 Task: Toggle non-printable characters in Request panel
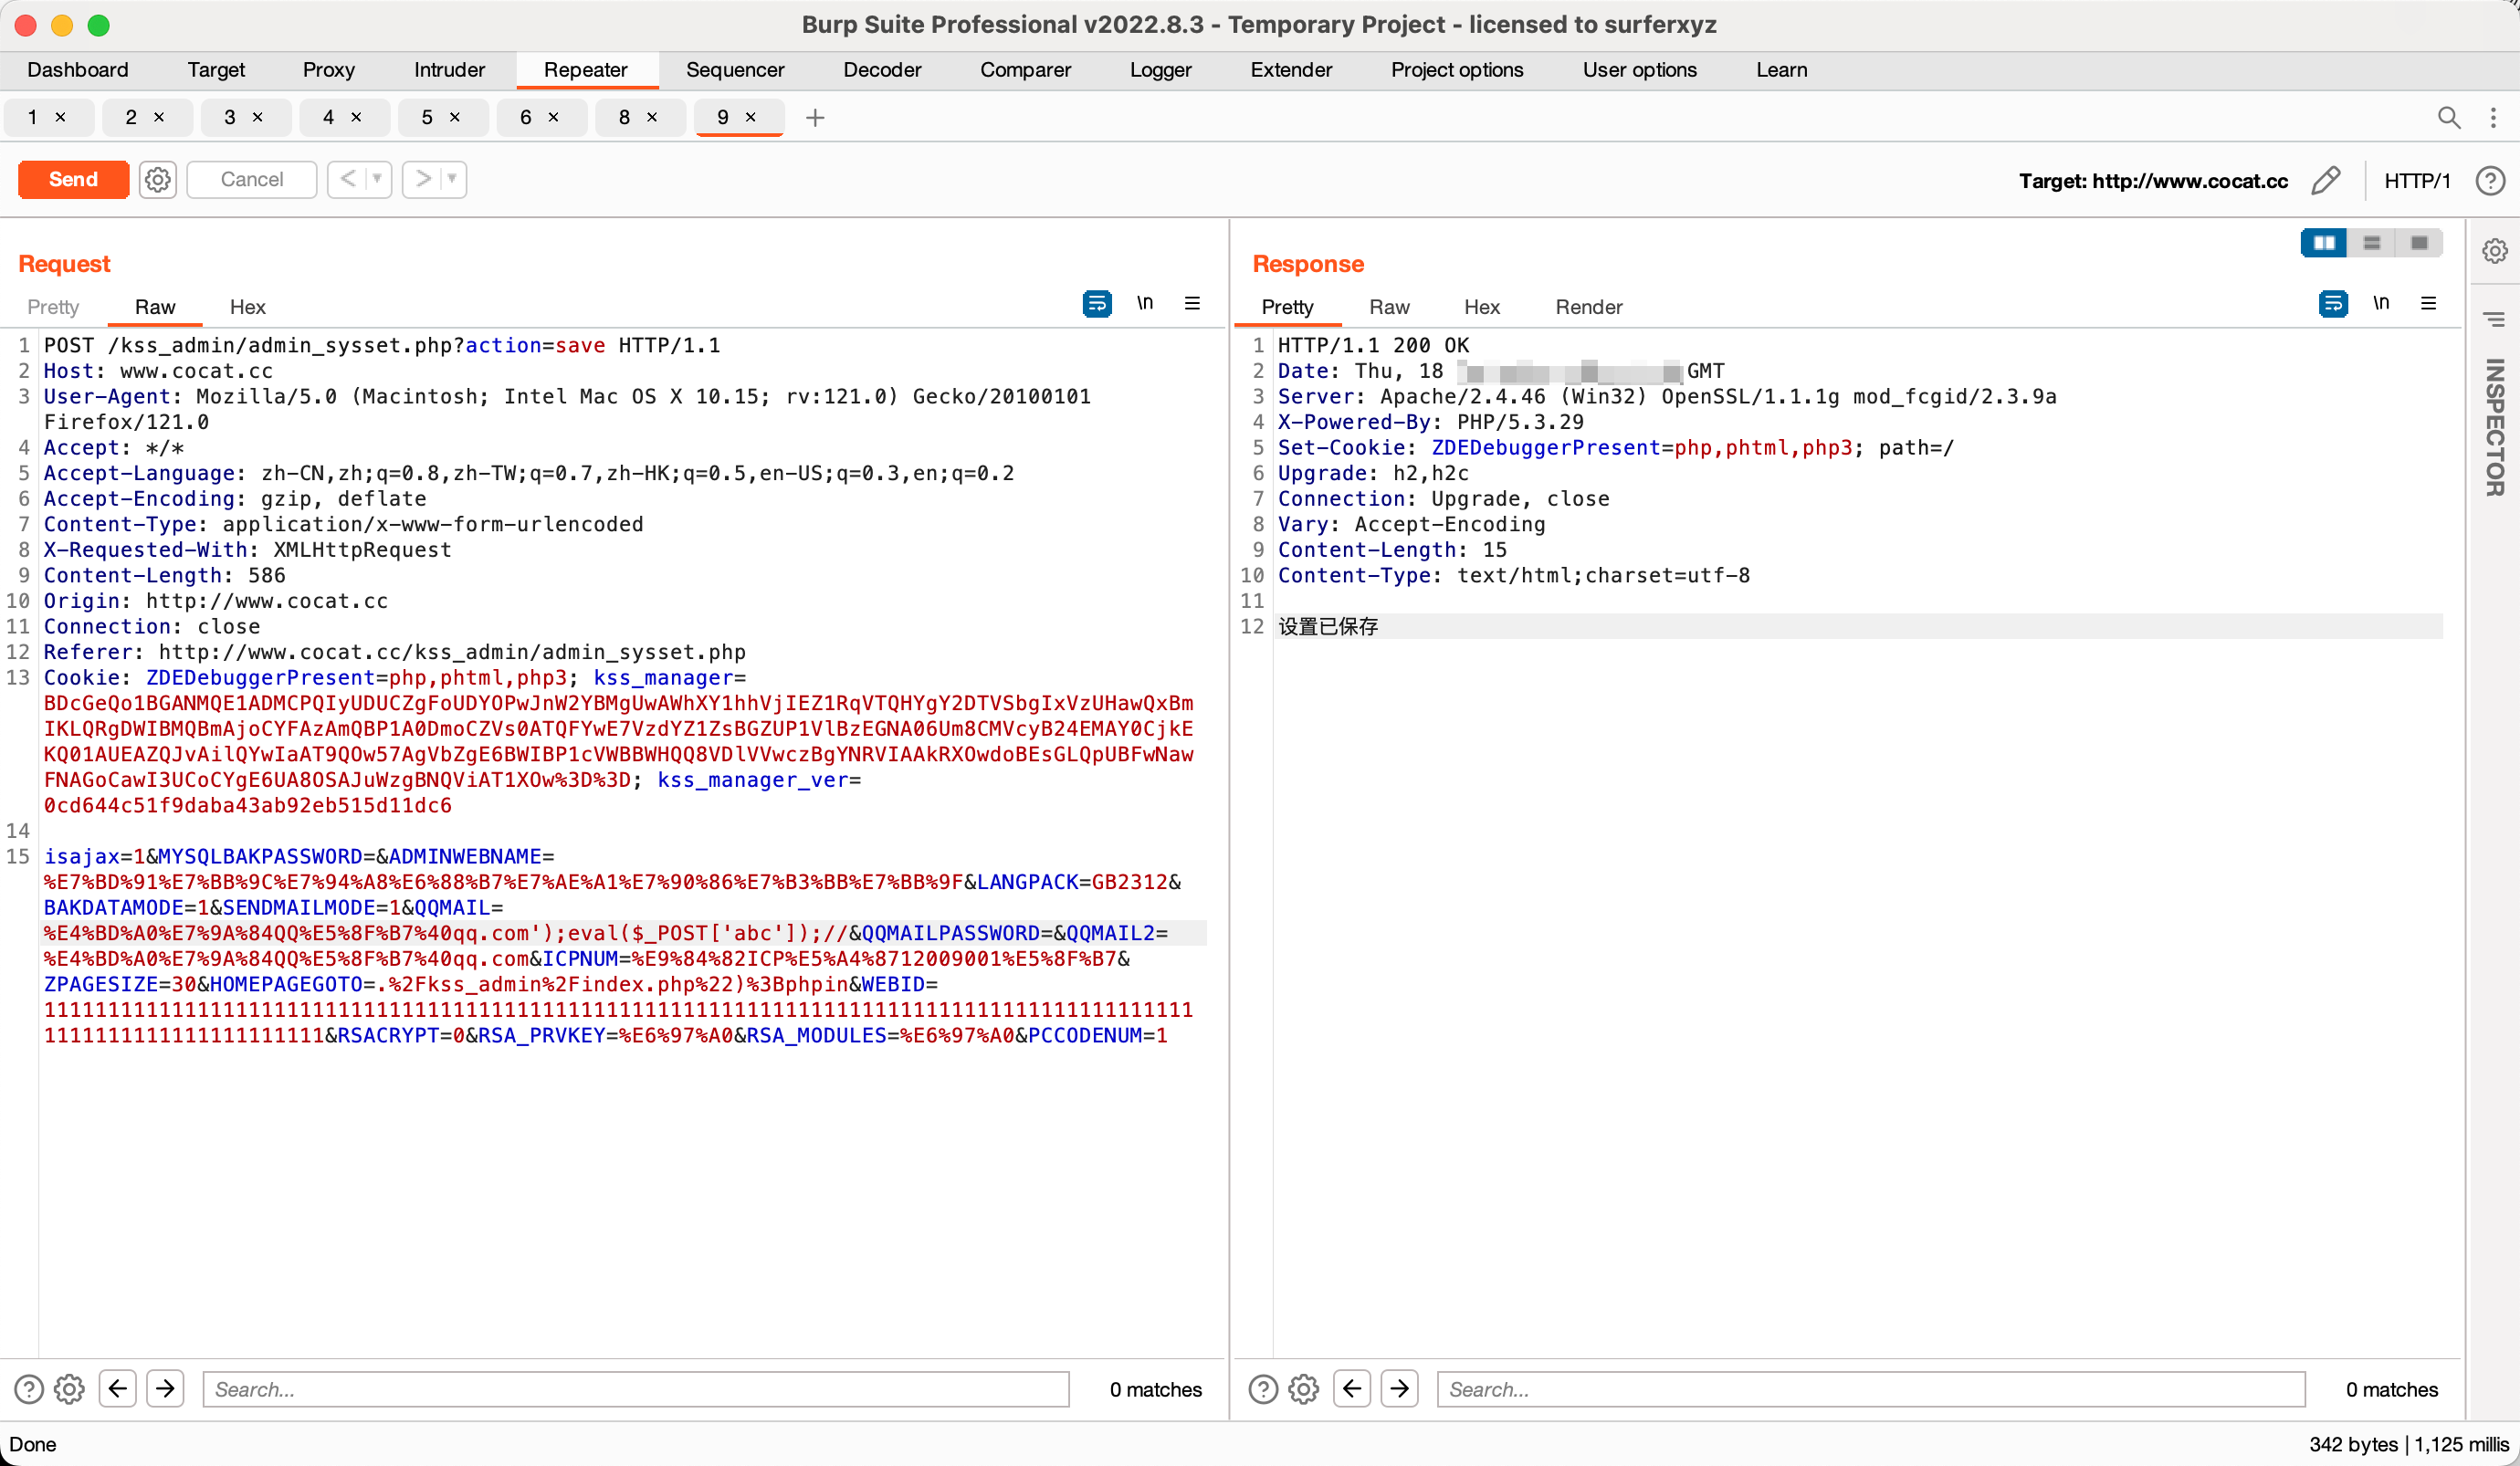(x=1145, y=304)
